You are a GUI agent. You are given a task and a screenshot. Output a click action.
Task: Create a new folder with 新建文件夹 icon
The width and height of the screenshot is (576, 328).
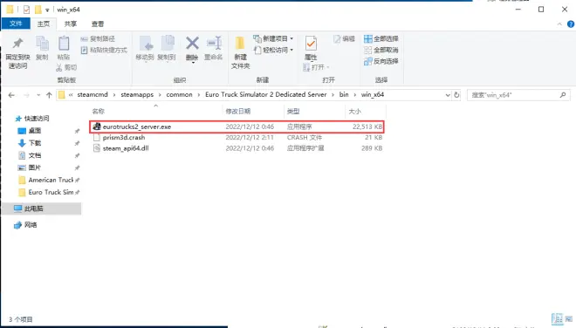[240, 44]
